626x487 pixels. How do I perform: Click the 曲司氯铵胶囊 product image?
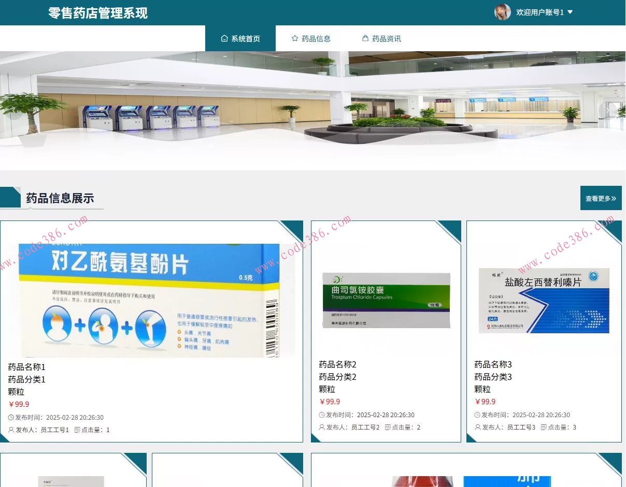click(386, 299)
